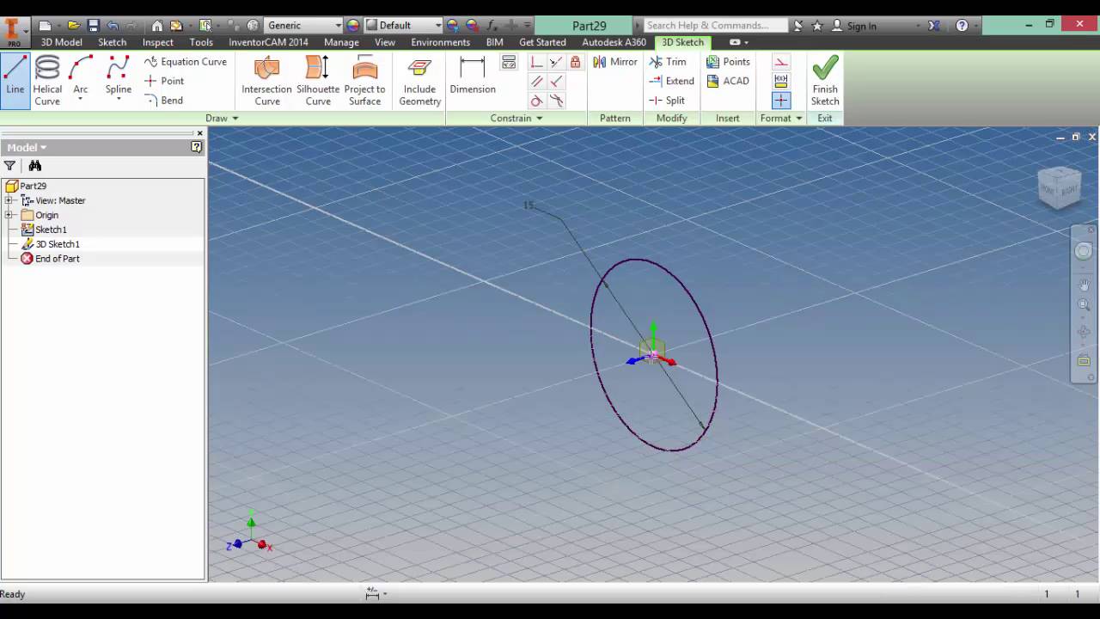
Task: Select the Trim tool
Action: click(x=668, y=62)
